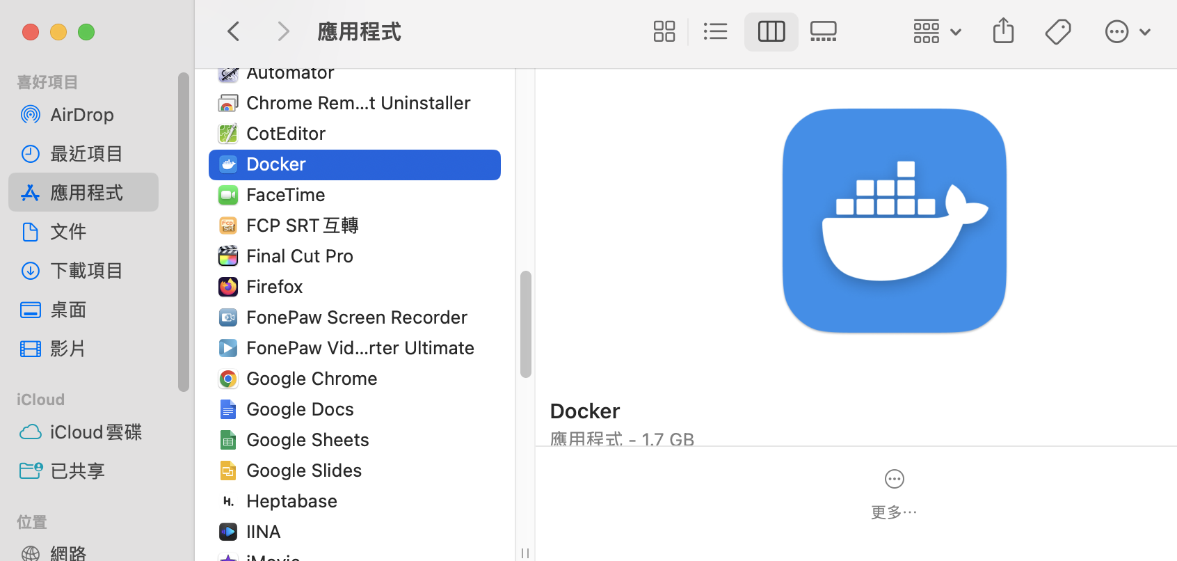Switch to icon grid view
Viewport: 1177px width, 561px height.
pos(664,31)
